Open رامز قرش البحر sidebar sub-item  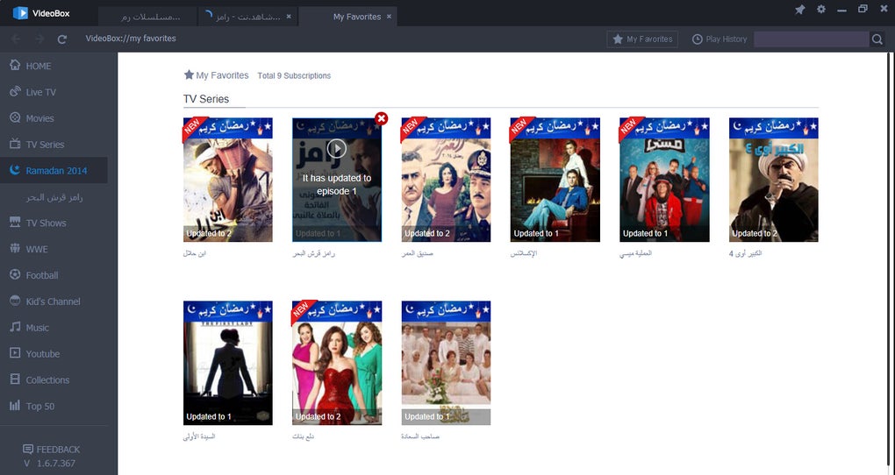[x=54, y=196]
